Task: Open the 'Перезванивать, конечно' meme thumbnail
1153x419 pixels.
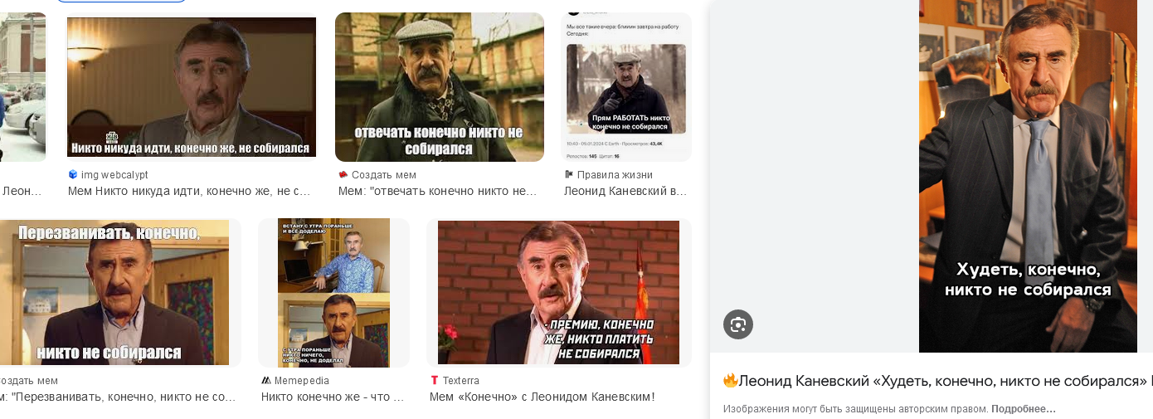Action: [114, 292]
